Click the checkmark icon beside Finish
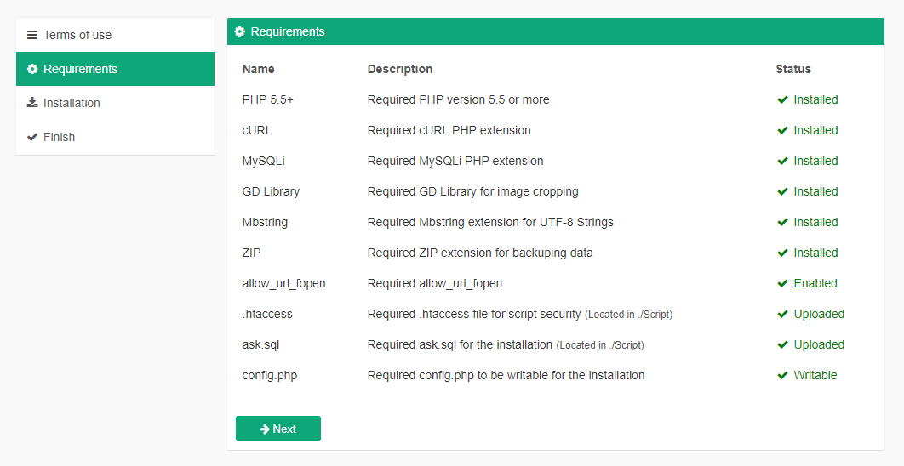904x466 pixels. [32, 137]
